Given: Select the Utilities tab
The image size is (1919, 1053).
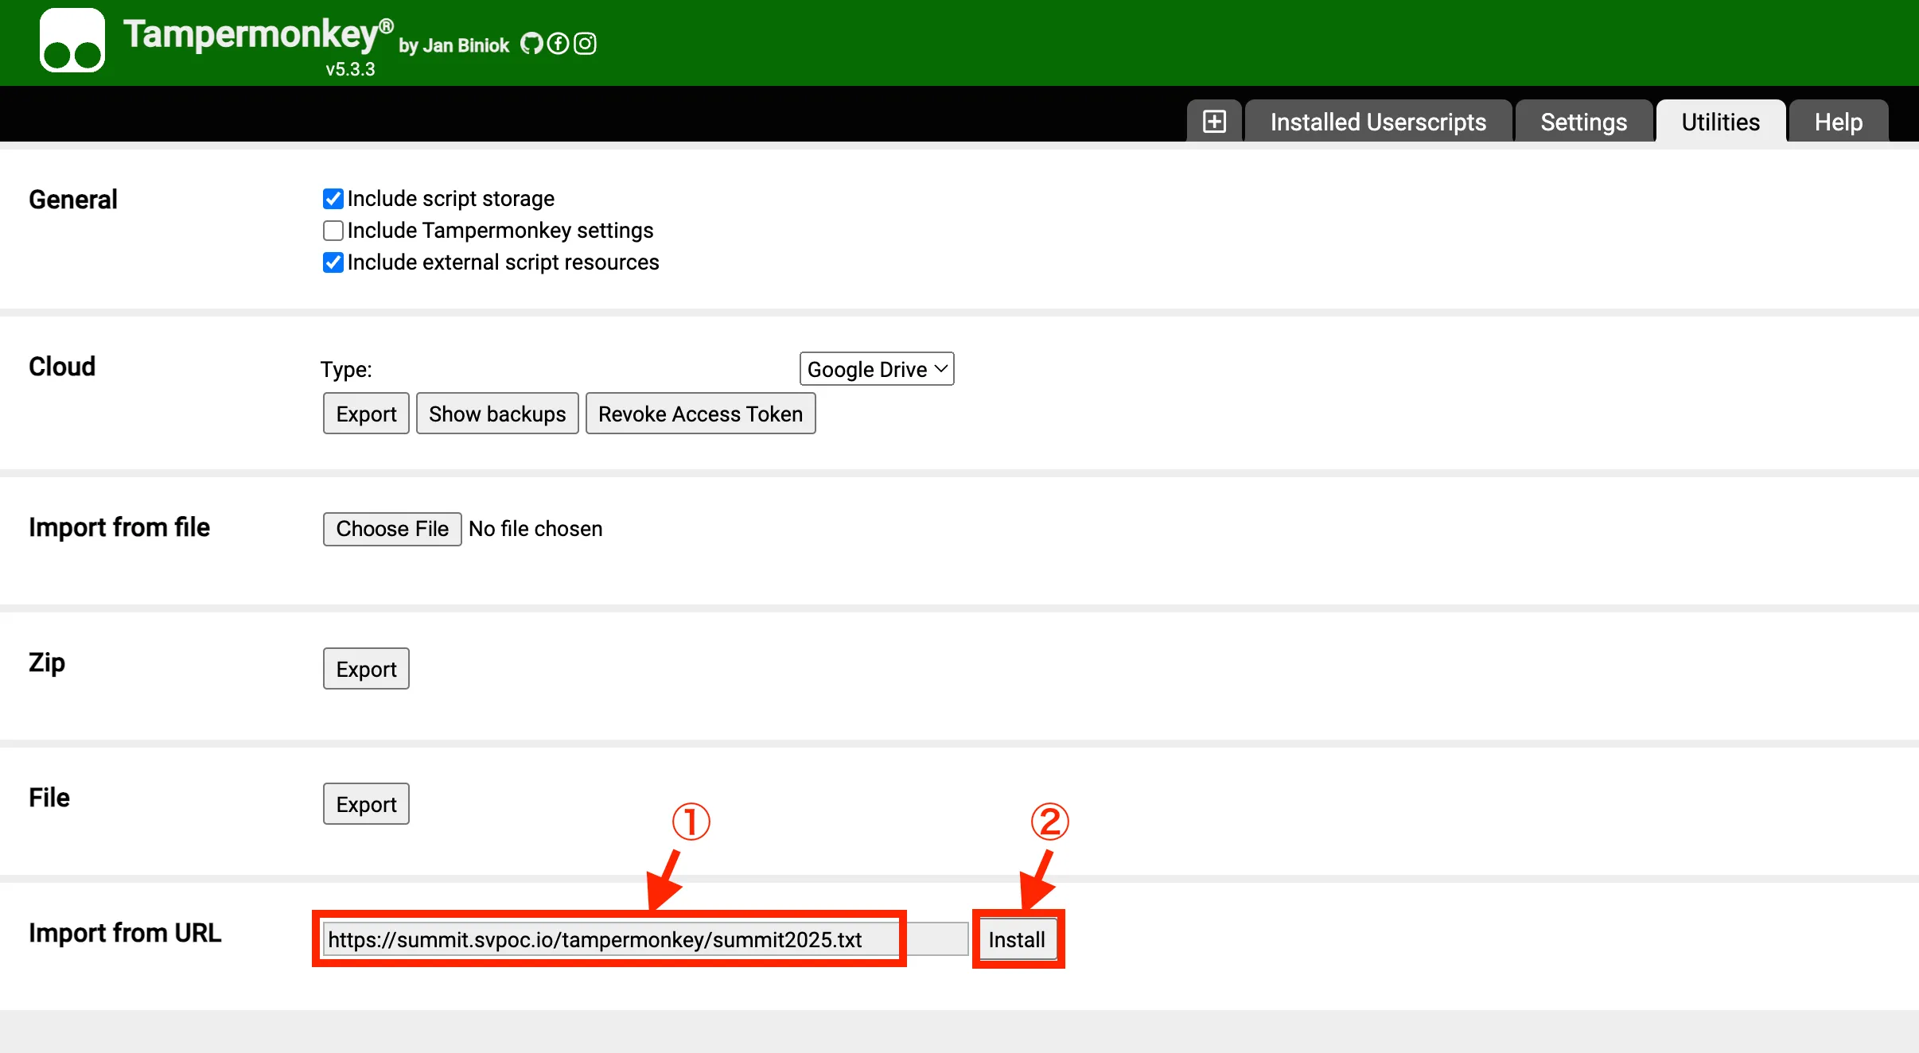Looking at the screenshot, I should tap(1720, 122).
